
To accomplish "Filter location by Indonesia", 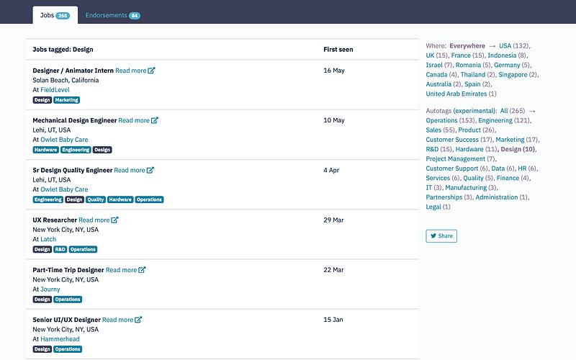I will point(502,55).
